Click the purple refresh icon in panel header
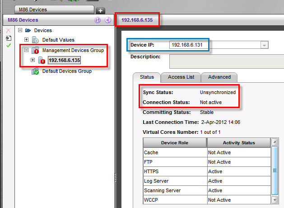This screenshot has width=284, height=208. [x=98, y=20]
